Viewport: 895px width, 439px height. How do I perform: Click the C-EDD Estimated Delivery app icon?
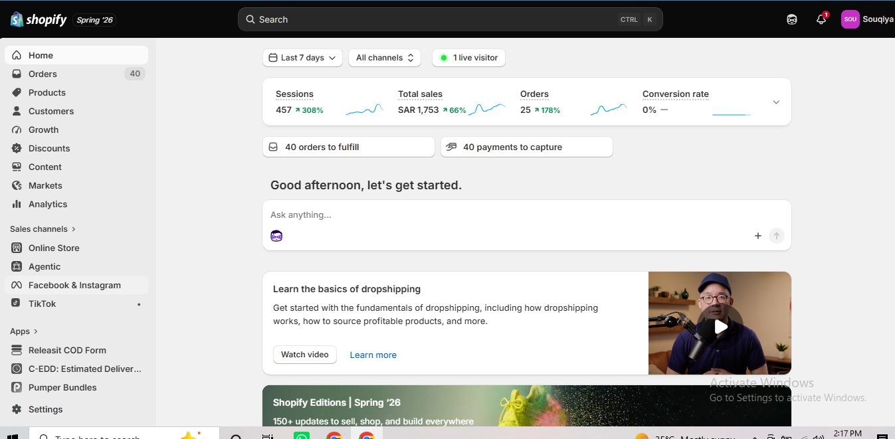(17, 369)
